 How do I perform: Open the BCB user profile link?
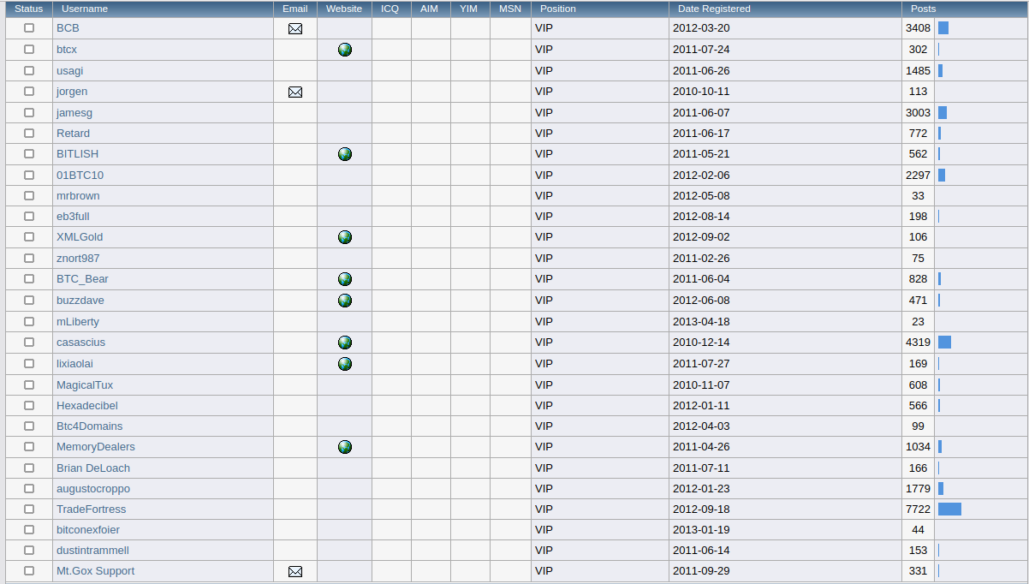68,28
